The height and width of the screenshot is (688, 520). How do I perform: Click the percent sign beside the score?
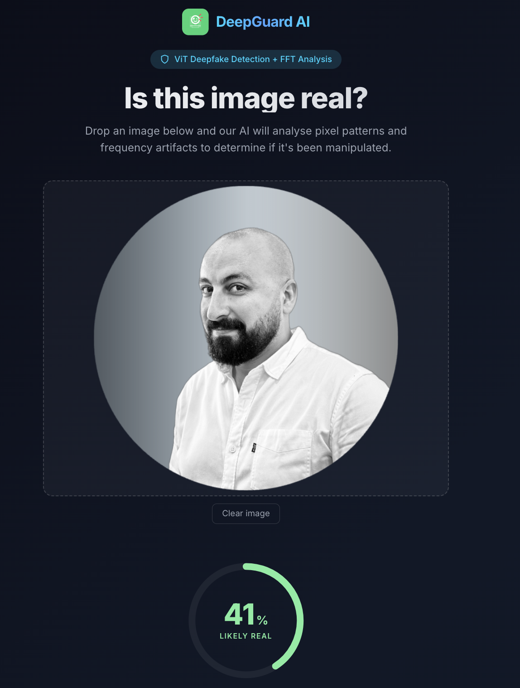262,620
